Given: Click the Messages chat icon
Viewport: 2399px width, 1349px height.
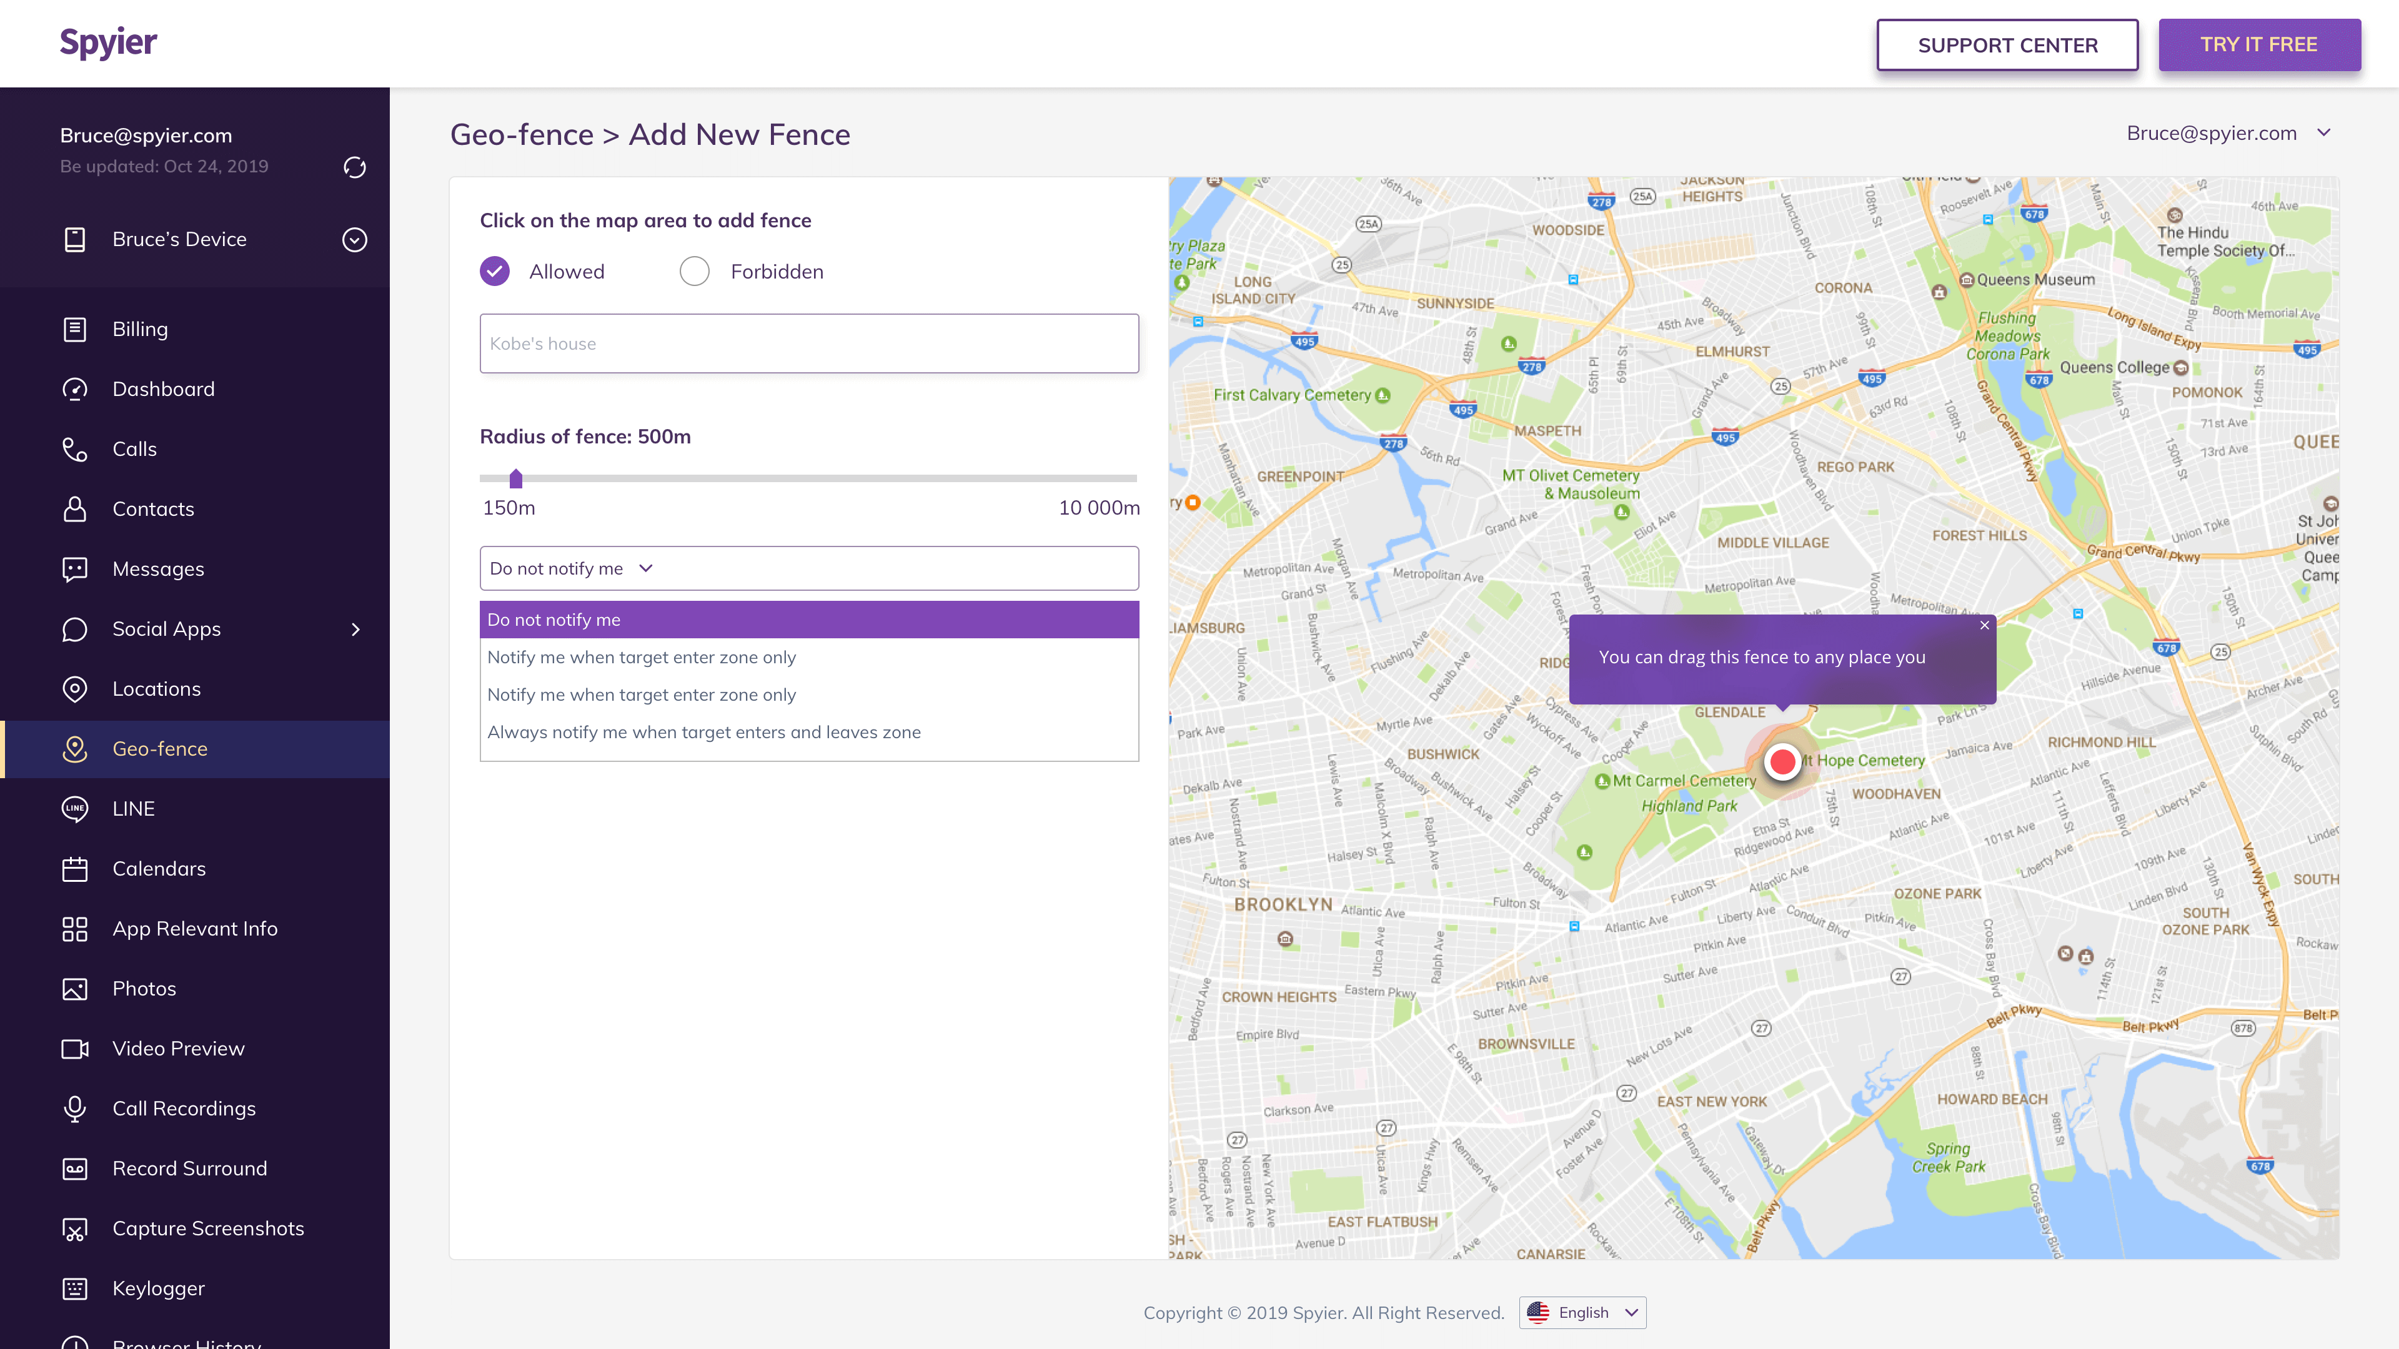Looking at the screenshot, I should pyautogui.click(x=74, y=569).
